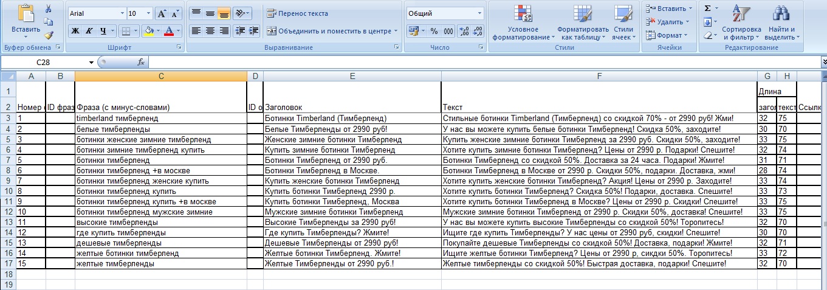Screen dimensions: 827x290
Task: Select the Format Painter brush
Action: pos(49,35)
